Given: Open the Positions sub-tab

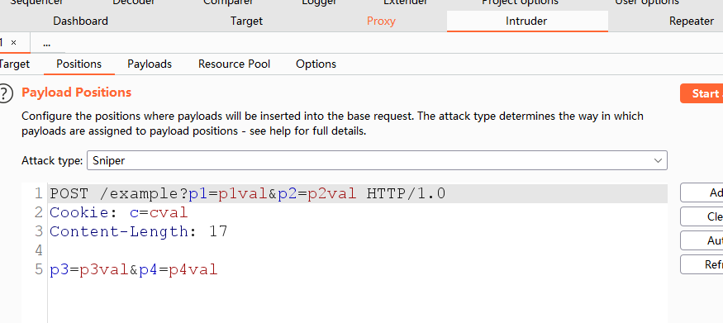Looking at the screenshot, I should coord(78,64).
